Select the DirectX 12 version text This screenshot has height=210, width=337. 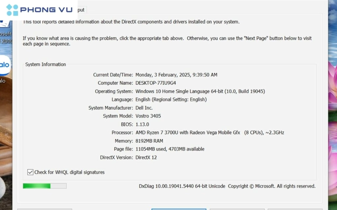146,157
